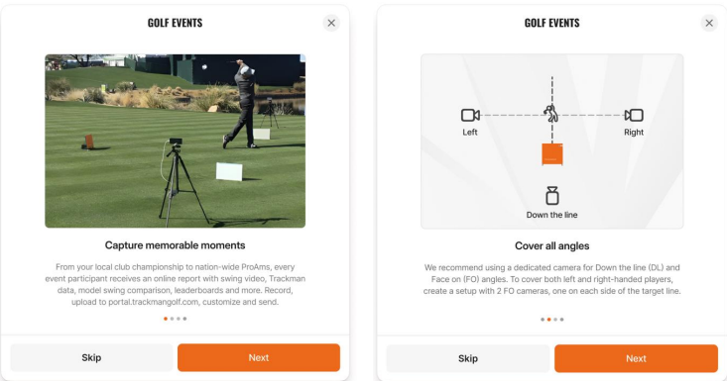Close the Cover all angles dialog
This screenshot has height=381, width=727.
tap(709, 23)
